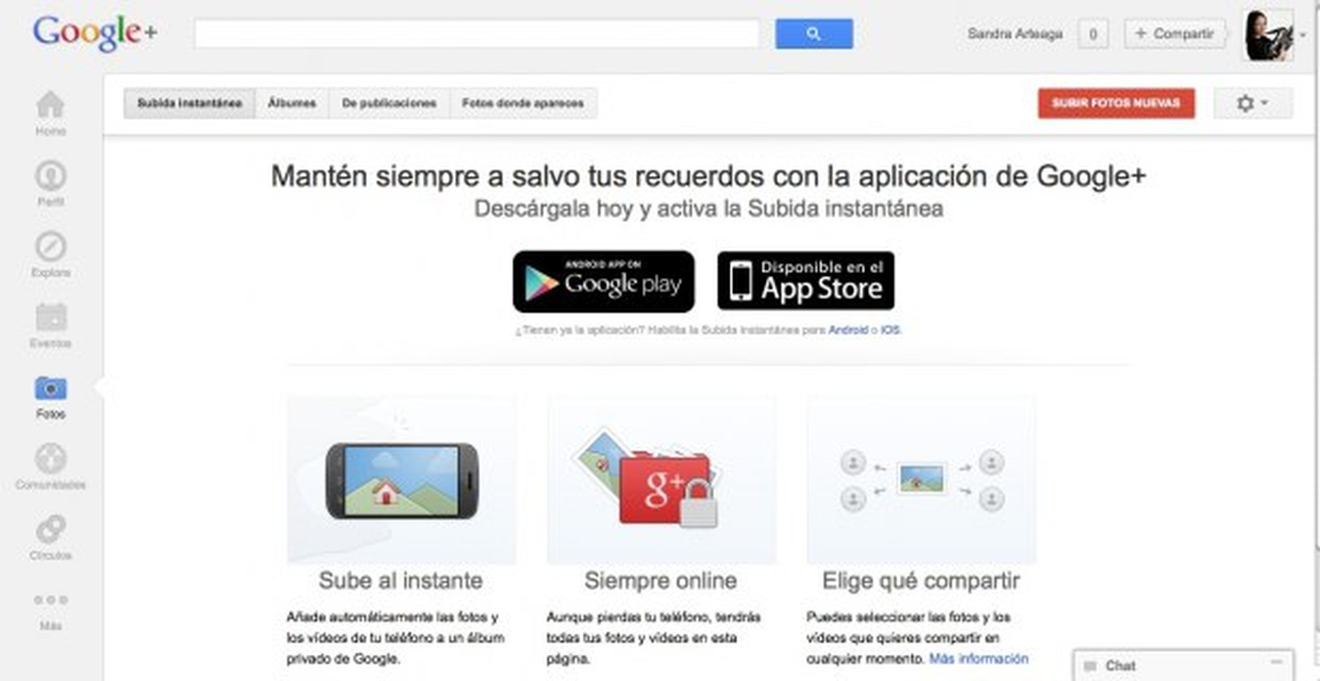Open the Fotos donde apareces tab
The image size is (1320, 681).
point(522,103)
